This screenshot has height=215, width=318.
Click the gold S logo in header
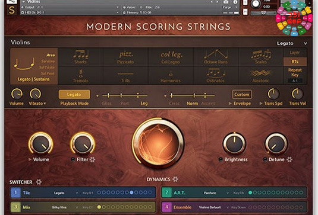click(x=12, y=10)
